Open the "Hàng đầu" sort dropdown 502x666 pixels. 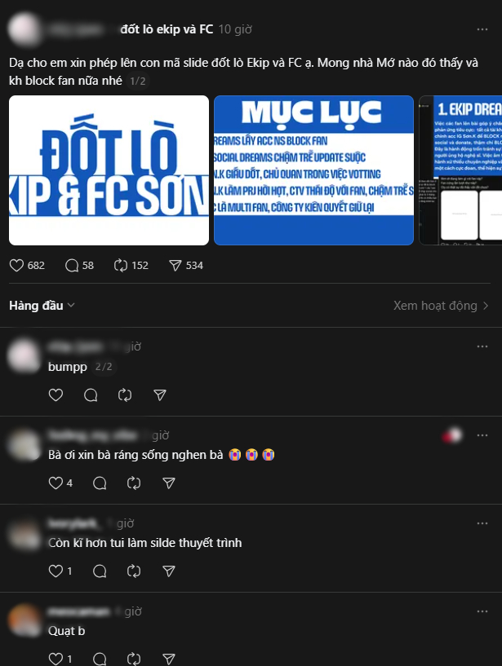[42, 306]
